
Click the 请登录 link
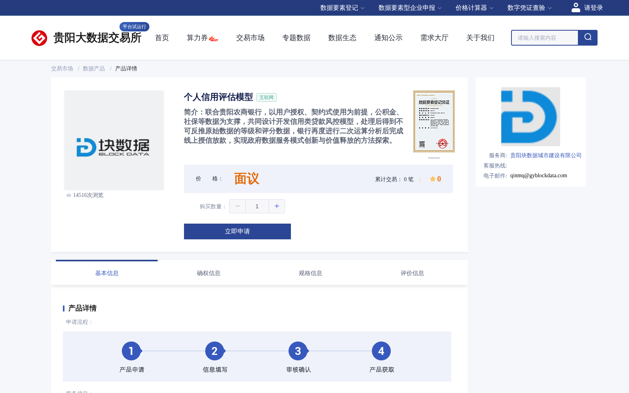(x=594, y=8)
